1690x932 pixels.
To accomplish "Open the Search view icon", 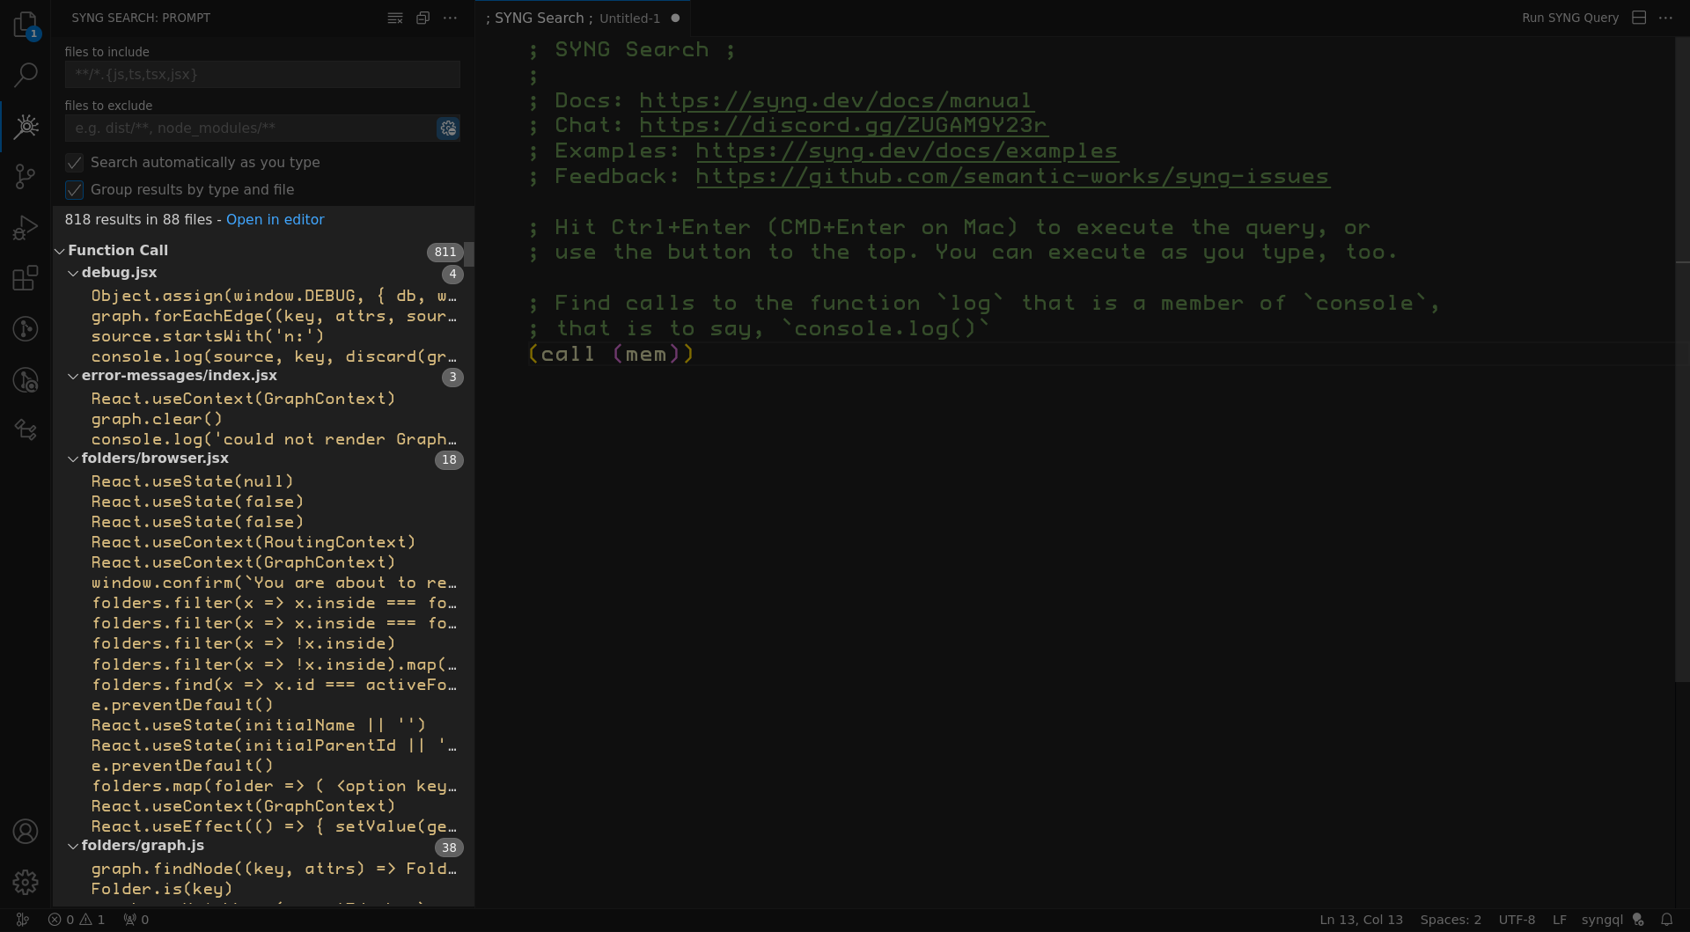I will 26,75.
